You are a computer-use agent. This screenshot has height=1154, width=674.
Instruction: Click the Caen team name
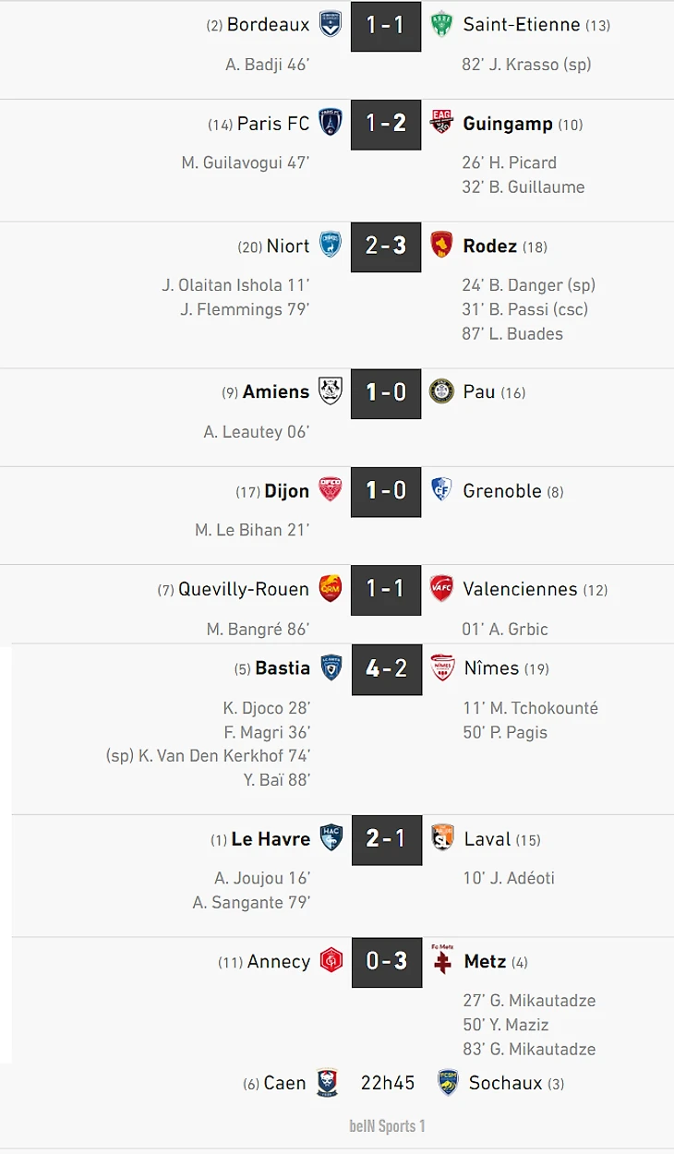click(x=284, y=1083)
